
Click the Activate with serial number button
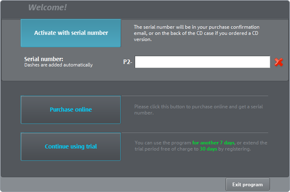71,33
